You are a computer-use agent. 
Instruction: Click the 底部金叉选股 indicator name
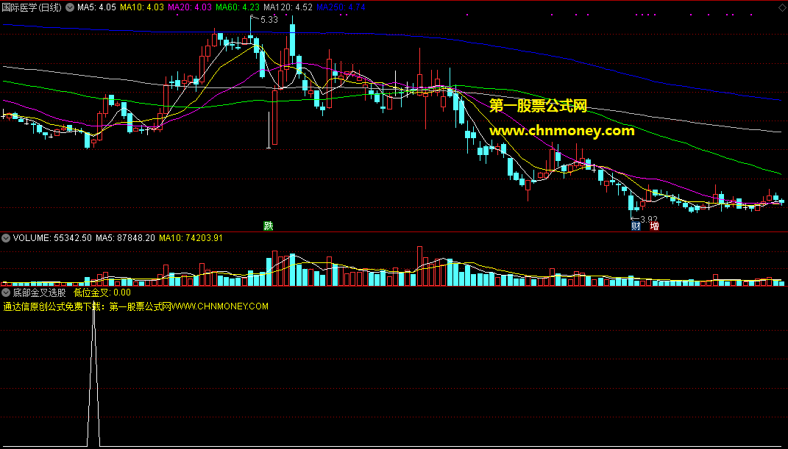(39, 292)
